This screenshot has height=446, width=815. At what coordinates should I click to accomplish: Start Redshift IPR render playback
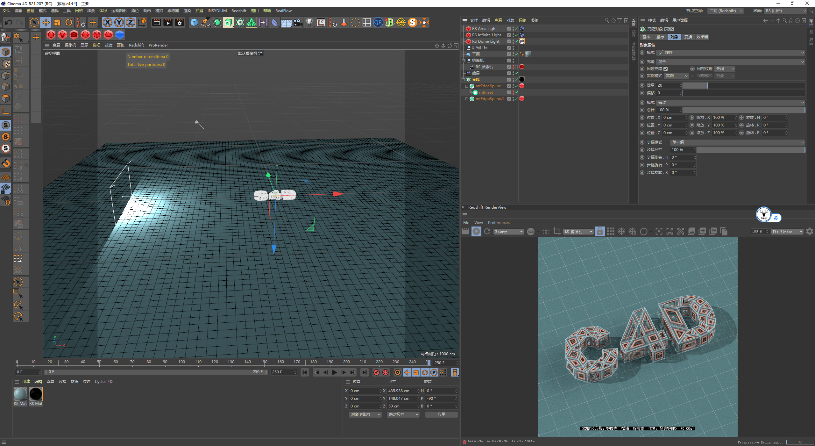coord(476,232)
